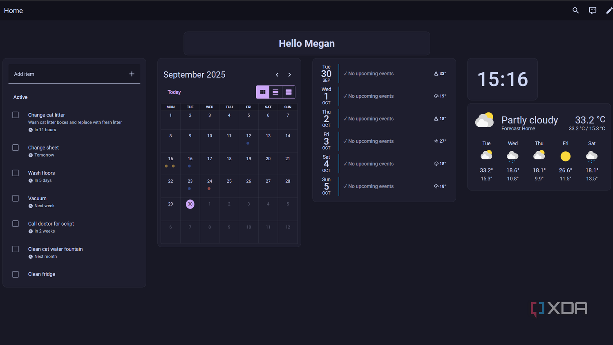Screen dimensions: 613x345
Task: Click Wednesday's rainy forecast icon
Action: click(x=512, y=156)
